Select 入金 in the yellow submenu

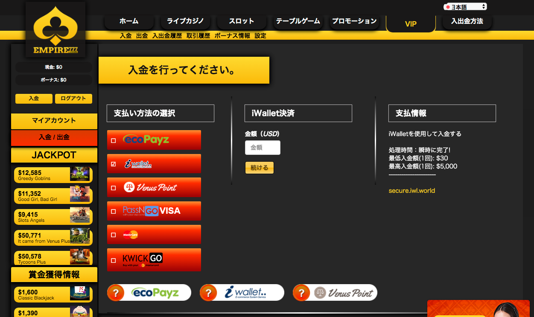tap(126, 36)
